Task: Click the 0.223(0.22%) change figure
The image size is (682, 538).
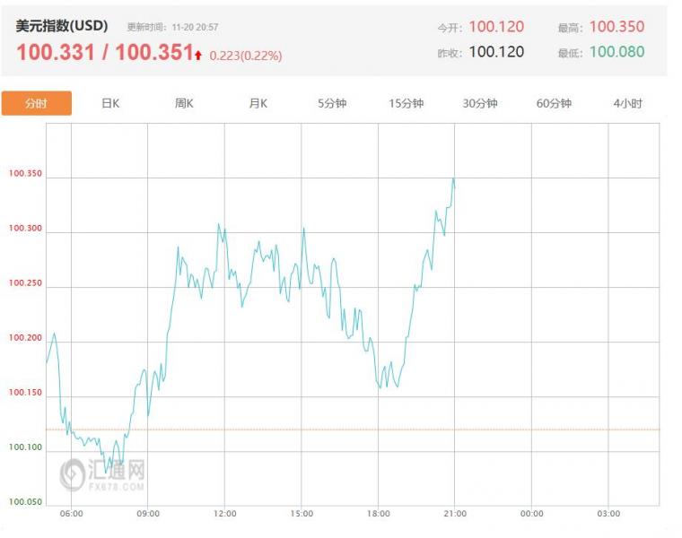Action: tap(245, 56)
